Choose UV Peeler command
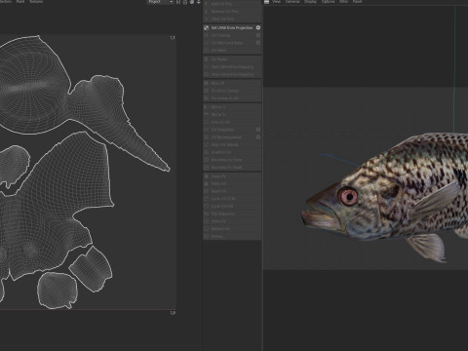Image resolution: width=468 pixels, height=351 pixels. tap(232, 59)
